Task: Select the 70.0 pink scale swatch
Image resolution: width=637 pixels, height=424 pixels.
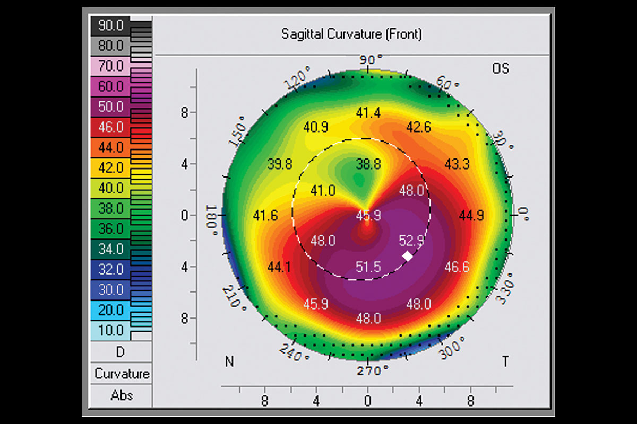Action: click(x=110, y=66)
